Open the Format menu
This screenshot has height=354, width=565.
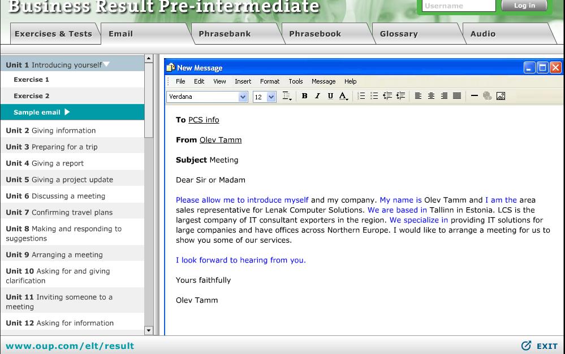point(270,81)
